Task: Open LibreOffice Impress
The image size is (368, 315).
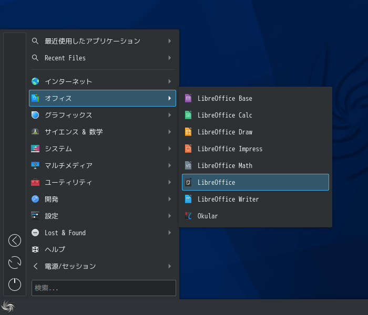Action: coord(255,149)
